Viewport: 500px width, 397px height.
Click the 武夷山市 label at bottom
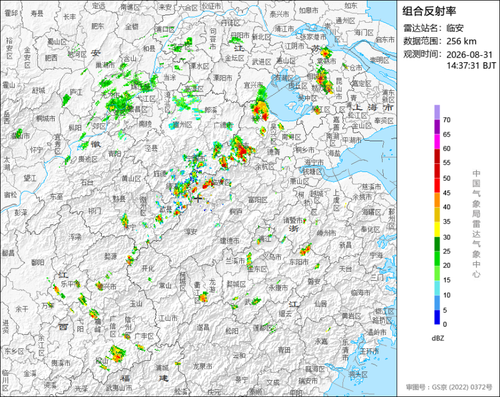click(119, 388)
